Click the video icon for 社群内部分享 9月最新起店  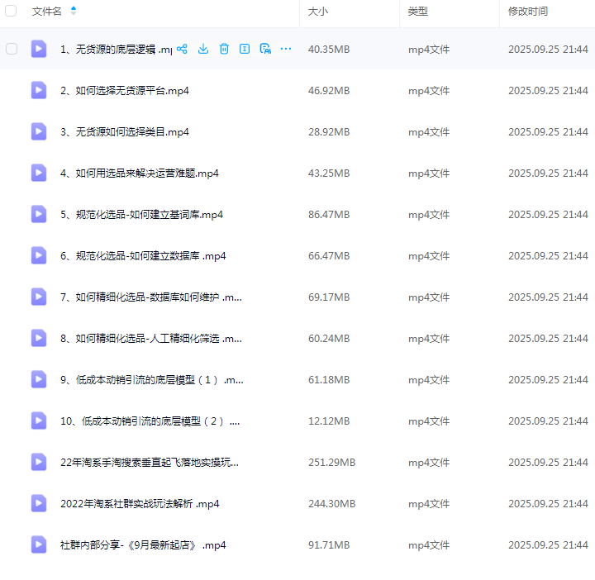coord(39,544)
